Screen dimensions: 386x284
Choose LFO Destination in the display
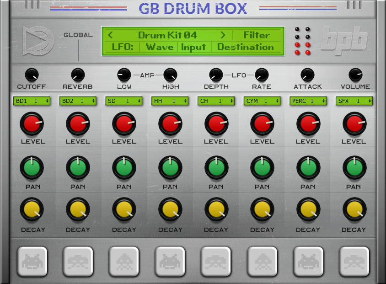point(246,47)
